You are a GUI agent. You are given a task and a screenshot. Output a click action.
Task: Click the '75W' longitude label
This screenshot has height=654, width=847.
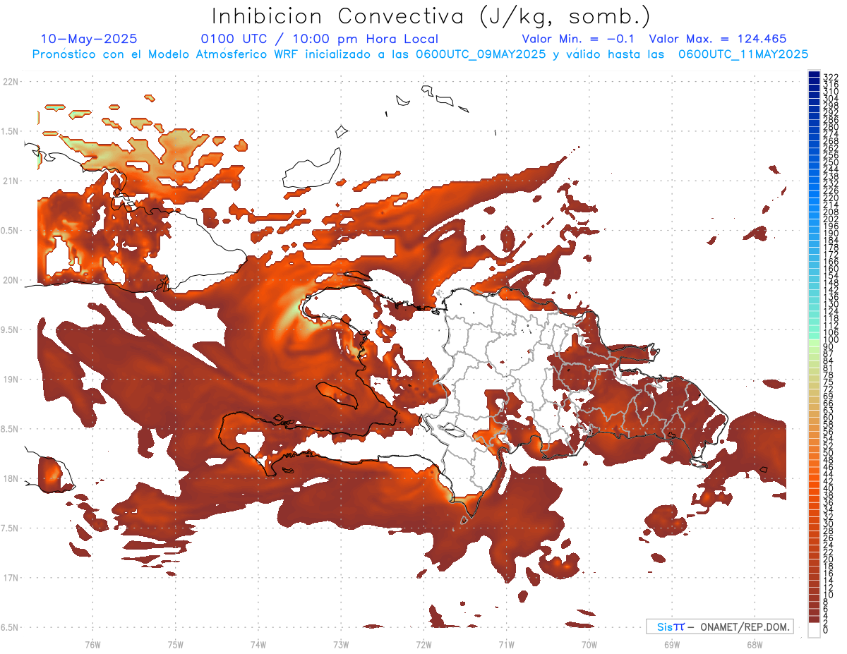176,644
